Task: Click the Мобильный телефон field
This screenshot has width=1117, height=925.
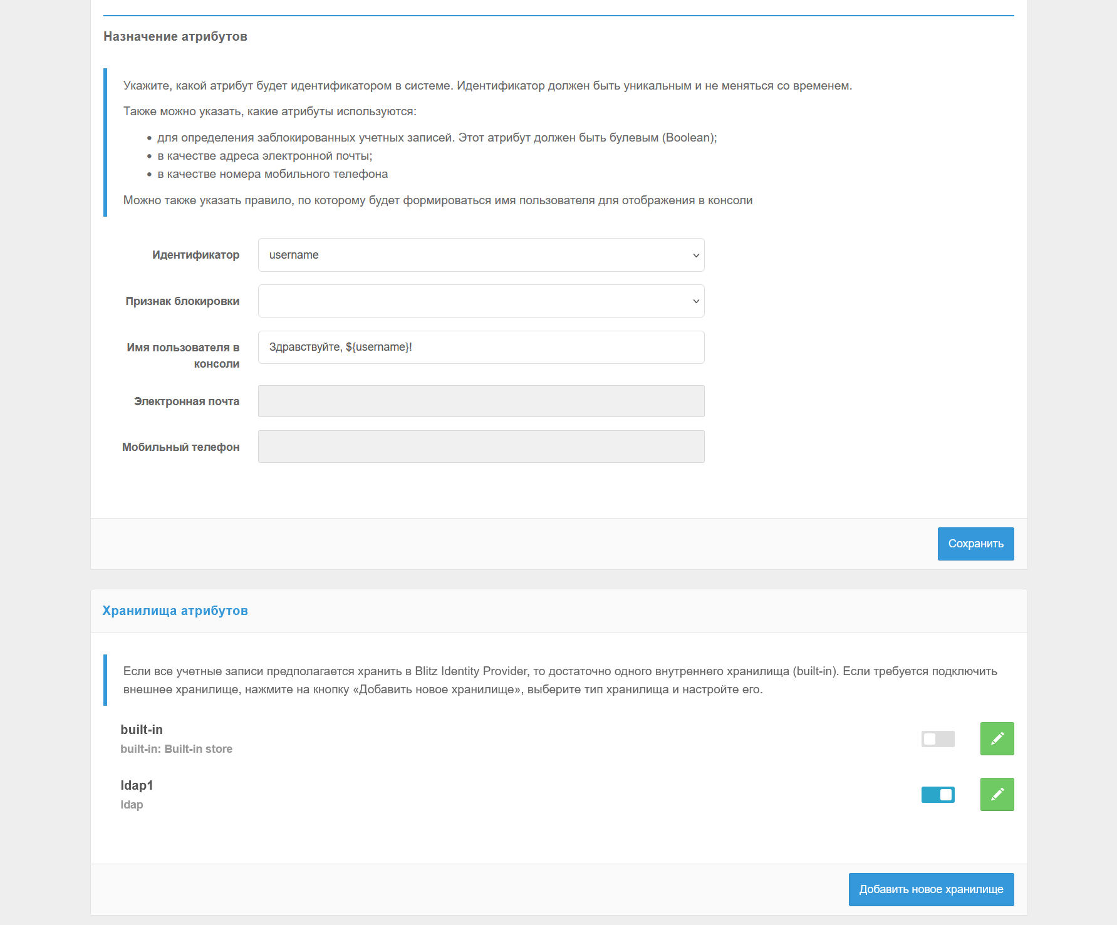Action: pos(481,447)
